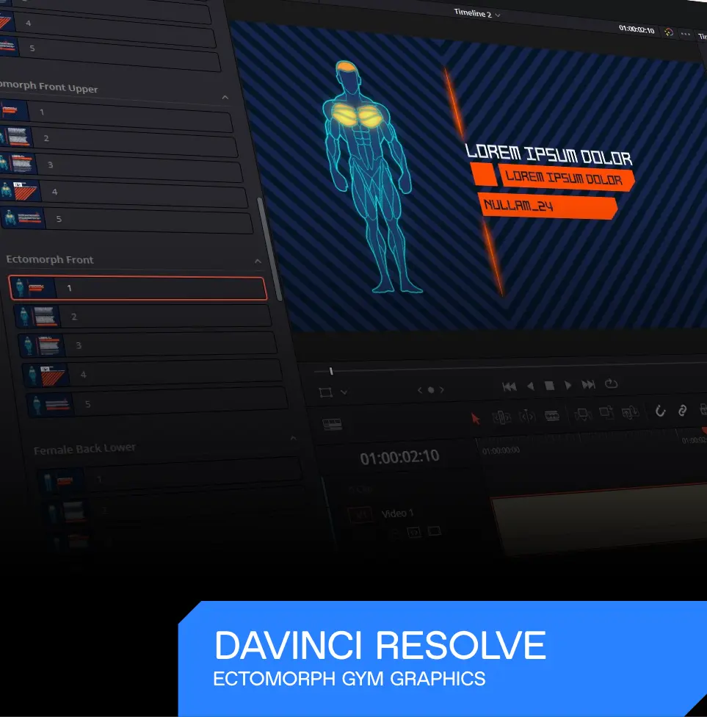Collapse the Ectomorph Front section
Image resolution: width=707 pixels, height=717 pixels.
[258, 261]
